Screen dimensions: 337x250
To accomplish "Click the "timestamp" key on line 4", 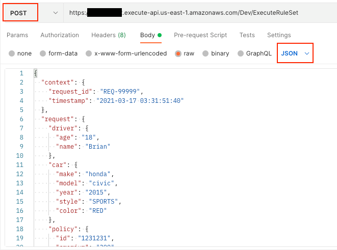I will click(x=68, y=101).
